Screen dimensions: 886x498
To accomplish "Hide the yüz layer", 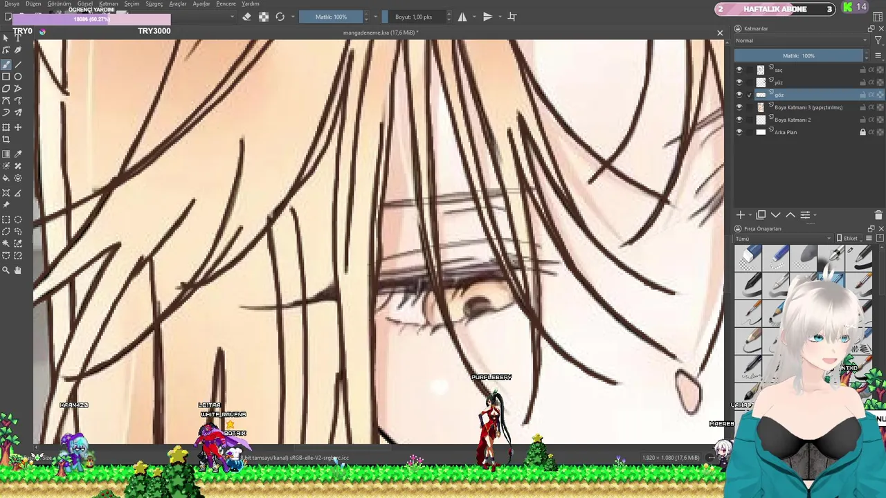I will 739,82.
